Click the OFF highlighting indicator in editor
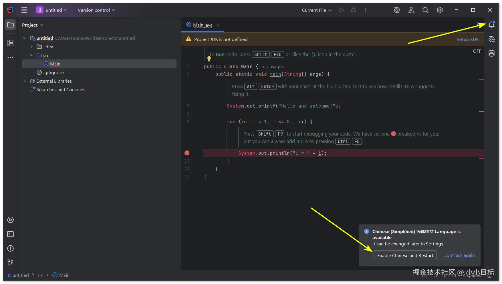The height and width of the screenshot is (284, 502). click(477, 51)
